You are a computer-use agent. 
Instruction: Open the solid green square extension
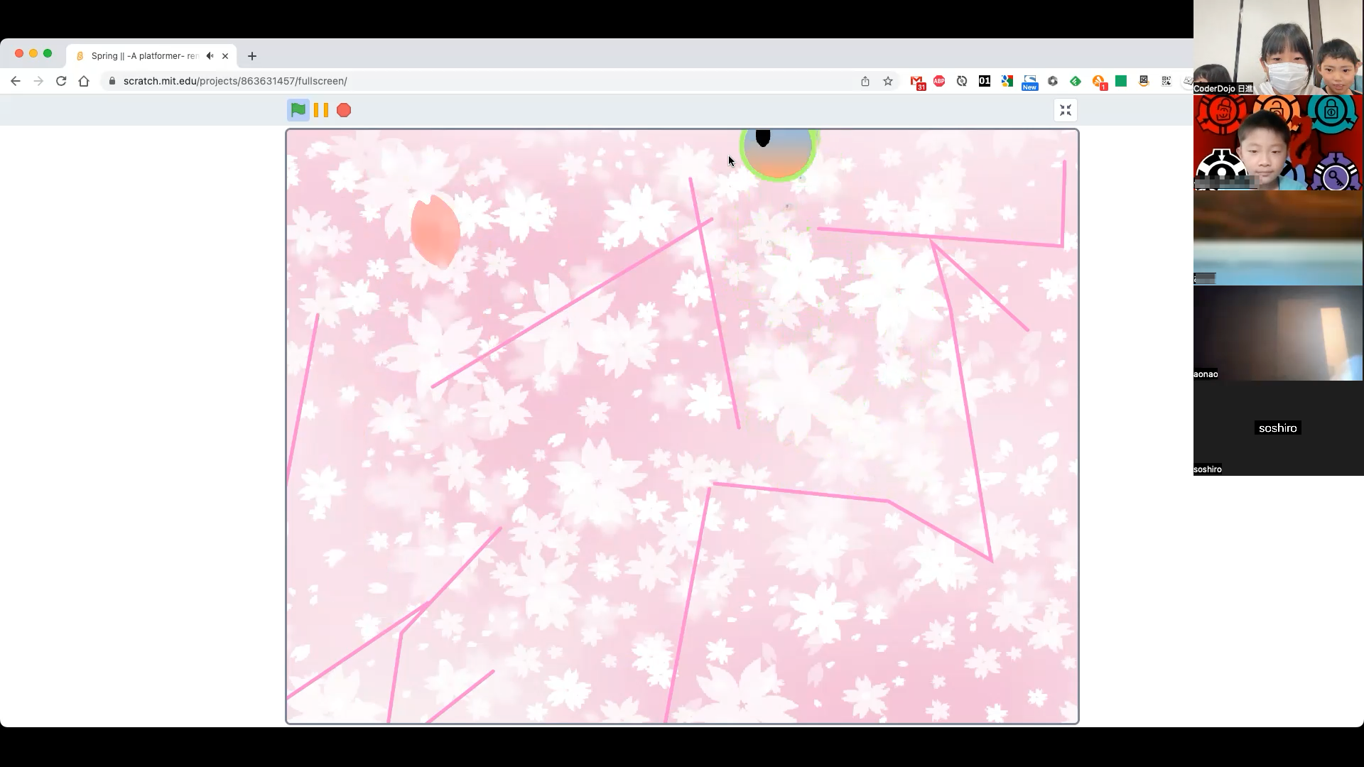[1121, 81]
